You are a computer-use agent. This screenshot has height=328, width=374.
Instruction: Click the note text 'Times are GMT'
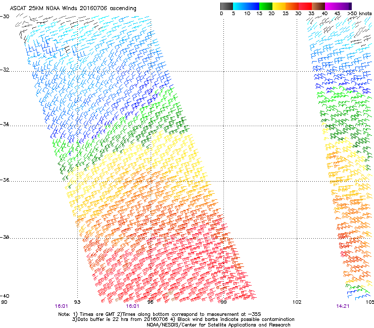coord(97,314)
